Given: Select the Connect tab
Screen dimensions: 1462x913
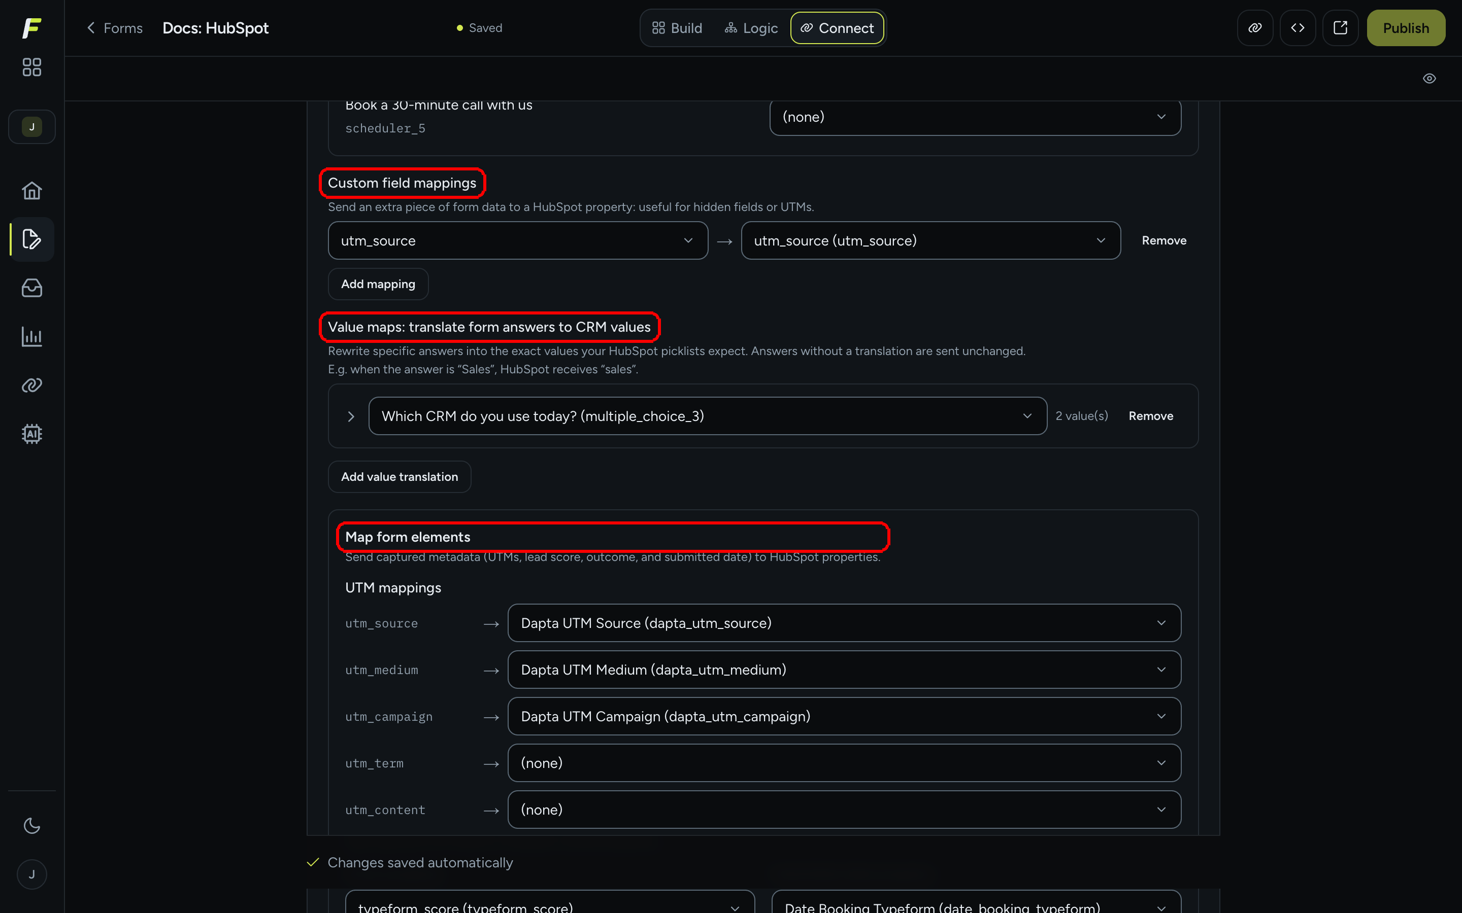Looking at the screenshot, I should (837, 28).
